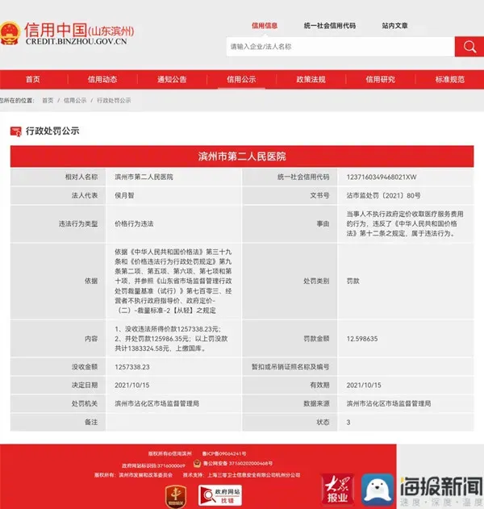Click the 鲁ICP备 record number in footer
This screenshot has width=484, height=509.
pyautogui.click(x=224, y=454)
